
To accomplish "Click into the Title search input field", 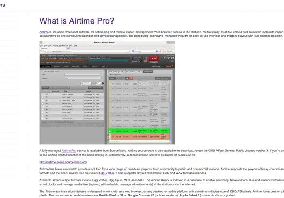I will pyautogui.click(x=82, y=74).
